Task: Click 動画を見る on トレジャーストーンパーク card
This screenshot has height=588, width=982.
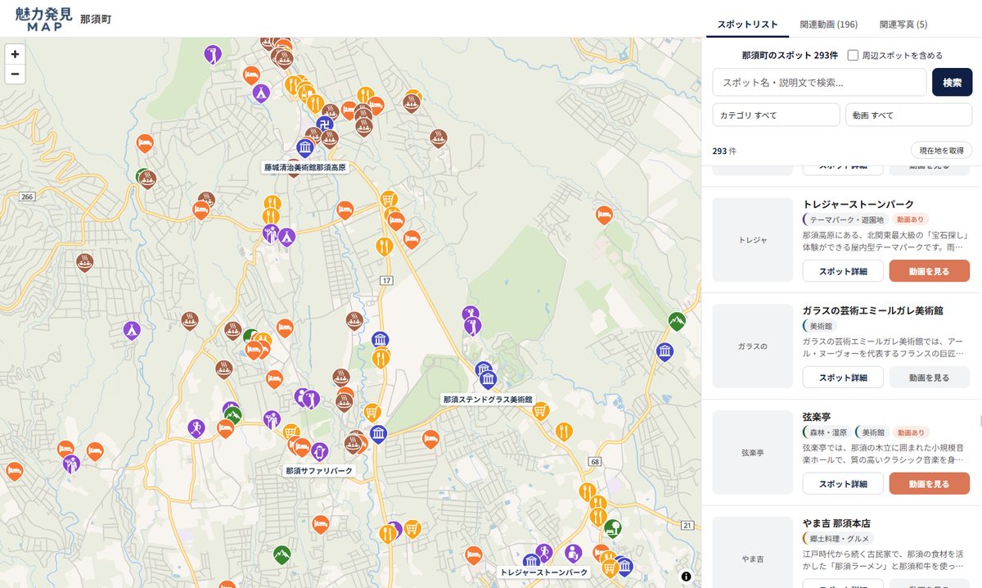Action: pos(929,271)
